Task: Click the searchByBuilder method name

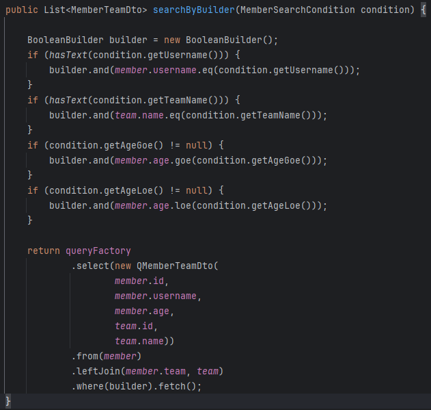Action: (x=194, y=10)
